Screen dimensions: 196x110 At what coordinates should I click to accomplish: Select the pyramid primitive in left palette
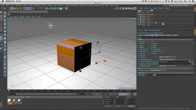click(x=5, y=71)
